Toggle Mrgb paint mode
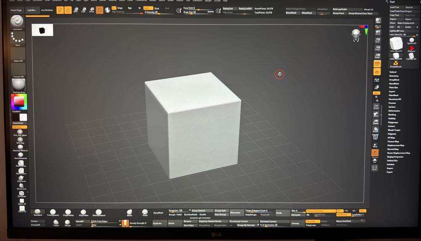This screenshot has width=421, height=241. coord(120,8)
